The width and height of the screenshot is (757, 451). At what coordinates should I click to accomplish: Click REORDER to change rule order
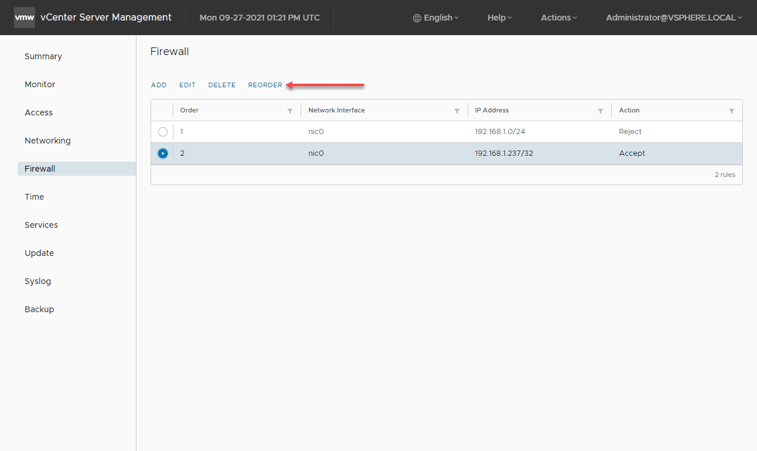[265, 85]
